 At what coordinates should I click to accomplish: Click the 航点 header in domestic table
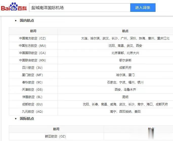(x=125, y=31)
